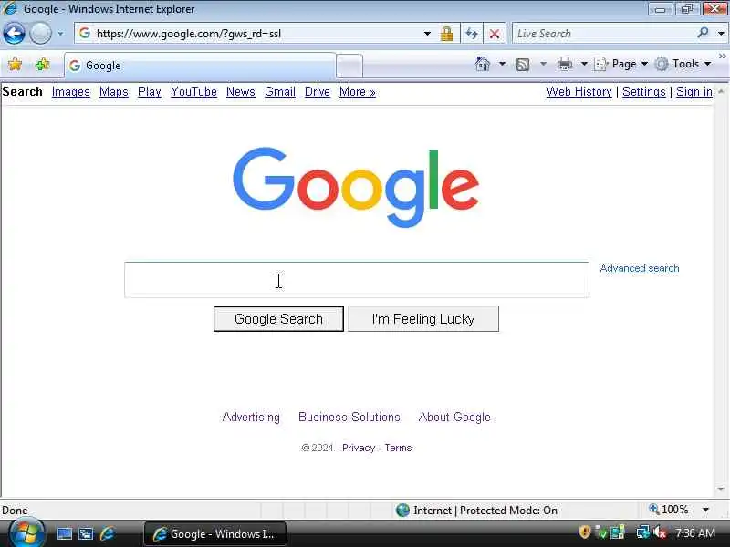
Task: Click the page scrollbar down arrow
Action: pyautogui.click(x=721, y=490)
